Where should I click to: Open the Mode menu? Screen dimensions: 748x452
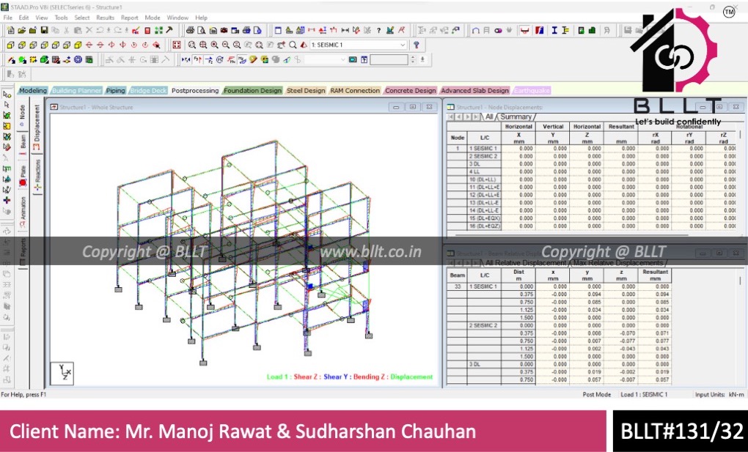153,18
